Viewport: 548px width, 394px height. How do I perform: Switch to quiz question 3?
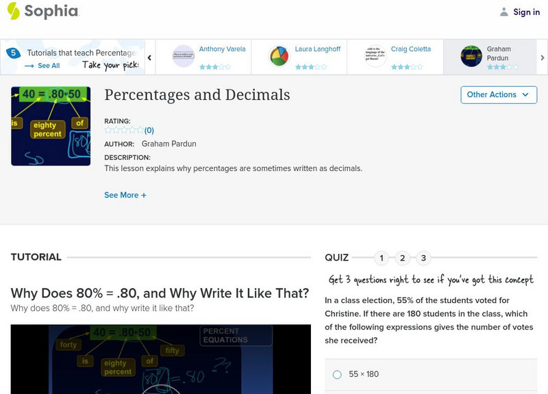click(x=425, y=259)
